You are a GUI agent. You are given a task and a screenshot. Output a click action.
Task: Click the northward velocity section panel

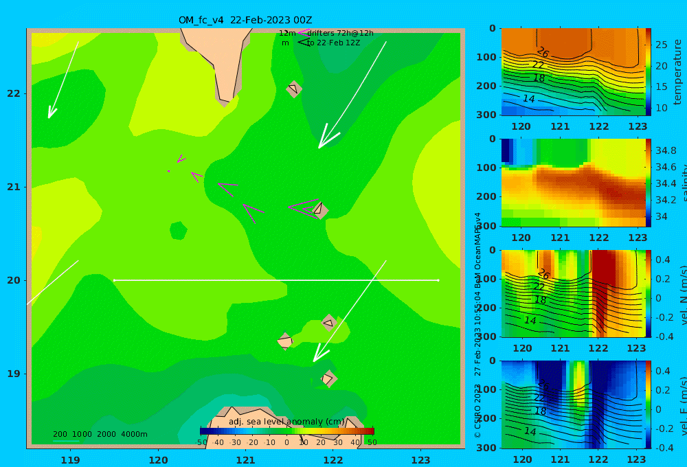coord(574,293)
